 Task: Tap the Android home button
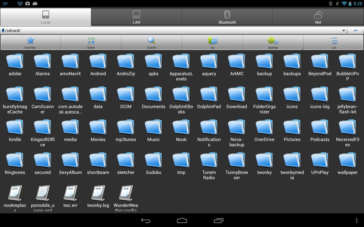182,221
